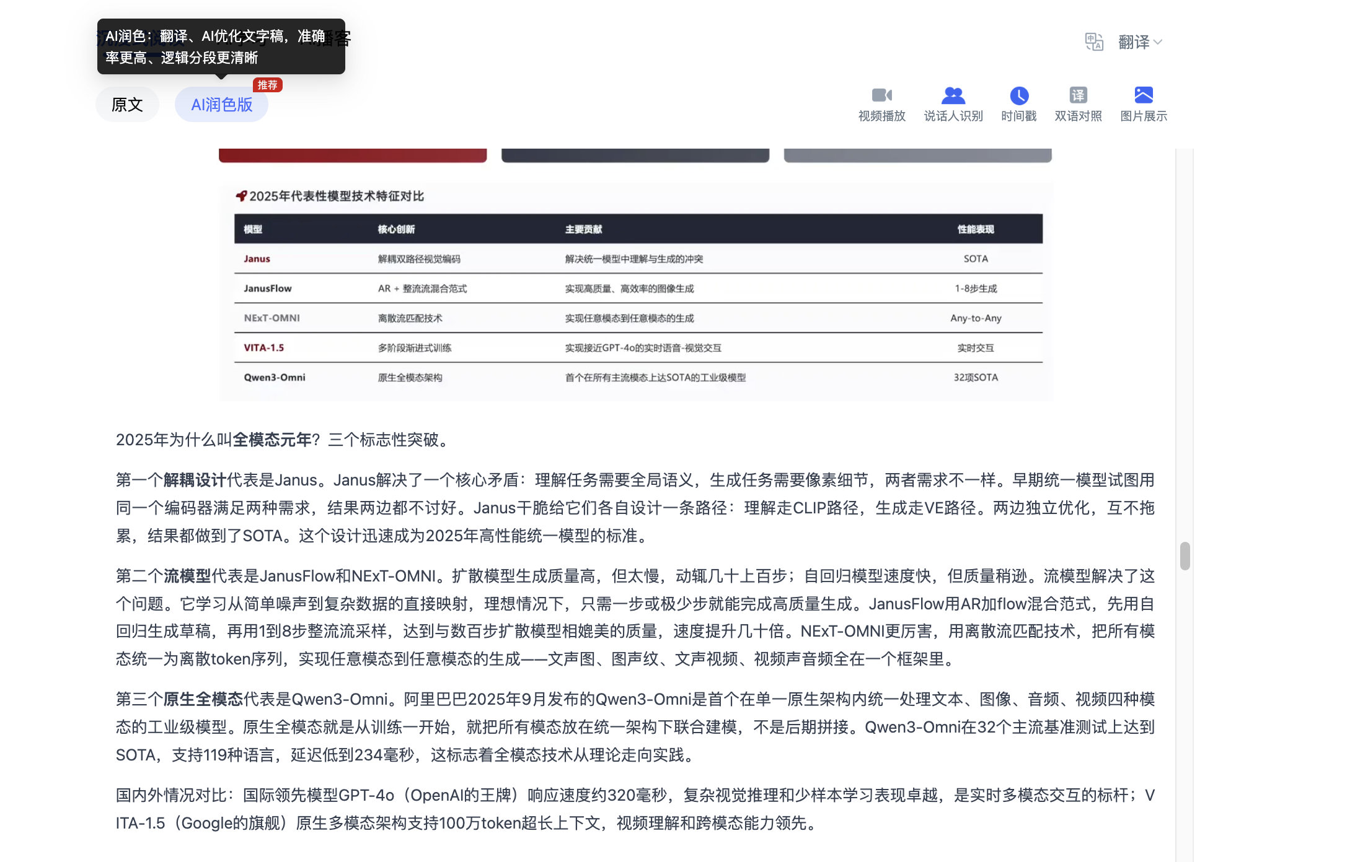Select the AI润色版 tab
The height and width of the screenshot is (862, 1355).
pyautogui.click(x=221, y=105)
